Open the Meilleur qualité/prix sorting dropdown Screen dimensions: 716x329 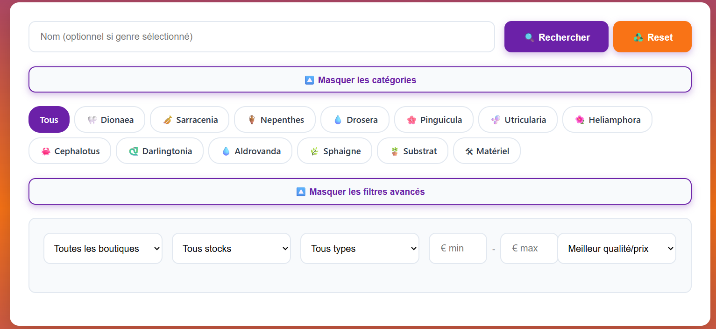point(617,248)
